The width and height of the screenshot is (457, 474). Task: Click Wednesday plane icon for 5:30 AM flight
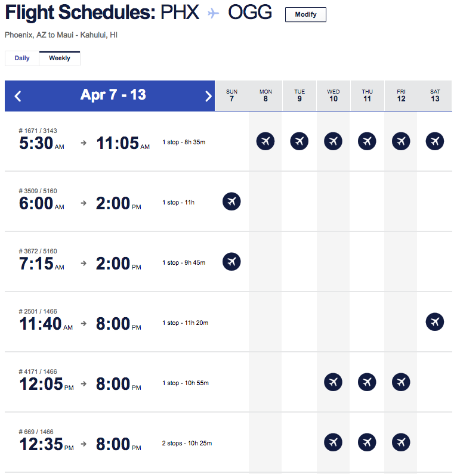pyautogui.click(x=333, y=141)
